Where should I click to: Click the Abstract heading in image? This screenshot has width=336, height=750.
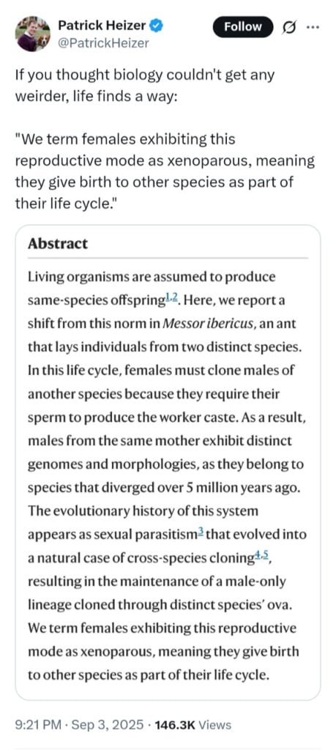[x=58, y=243]
